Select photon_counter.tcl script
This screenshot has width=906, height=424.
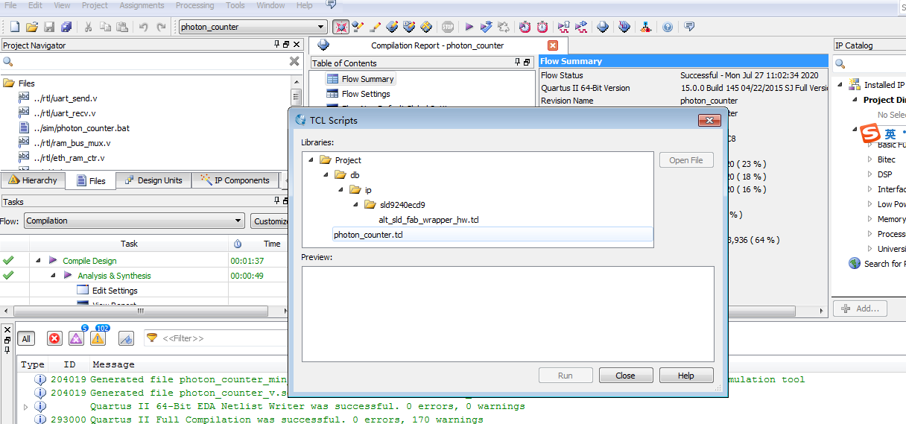(x=492, y=235)
